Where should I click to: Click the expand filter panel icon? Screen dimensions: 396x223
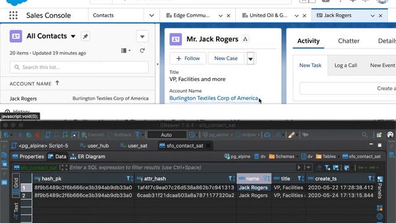64,167
